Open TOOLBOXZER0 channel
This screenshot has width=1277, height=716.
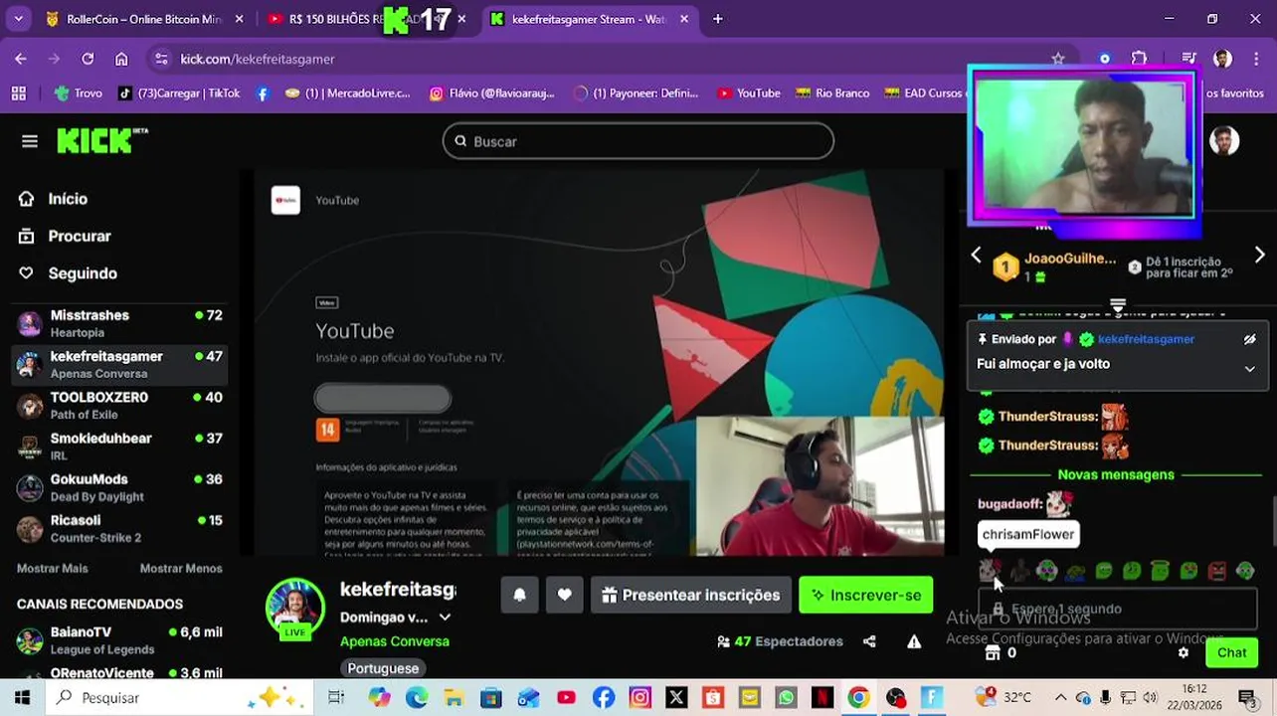[120, 405]
